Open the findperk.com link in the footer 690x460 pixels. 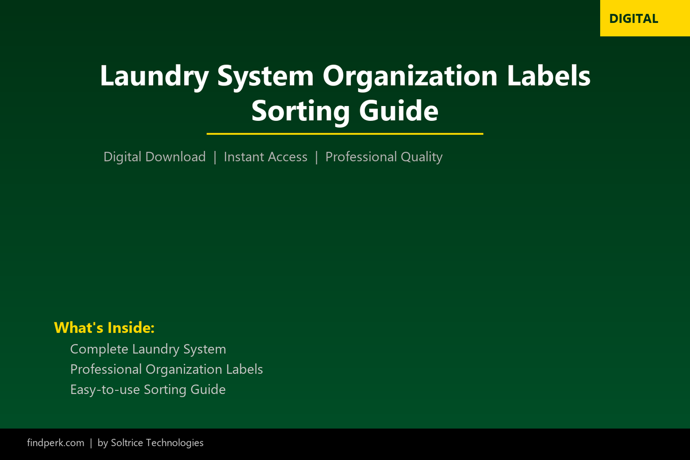coord(55,443)
